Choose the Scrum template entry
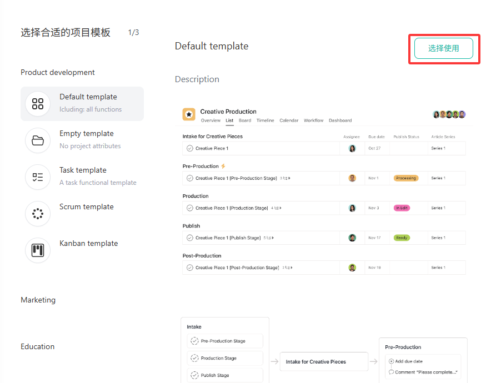 pos(82,214)
